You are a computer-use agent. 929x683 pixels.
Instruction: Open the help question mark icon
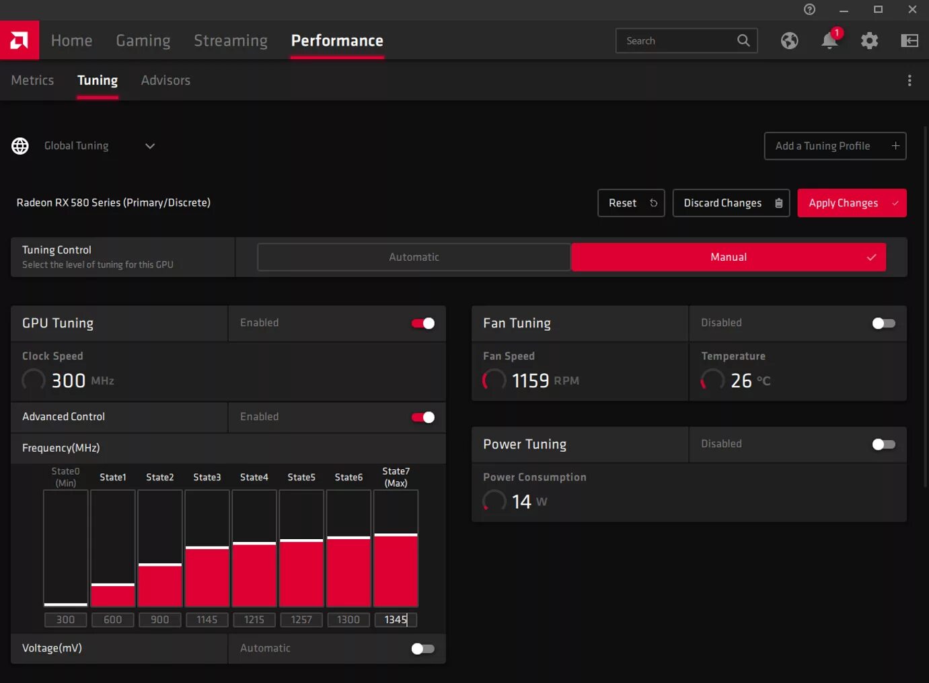[x=809, y=9]
